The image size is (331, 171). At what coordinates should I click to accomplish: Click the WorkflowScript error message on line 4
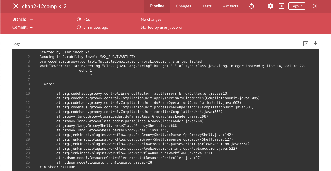[x=172, y=66]
